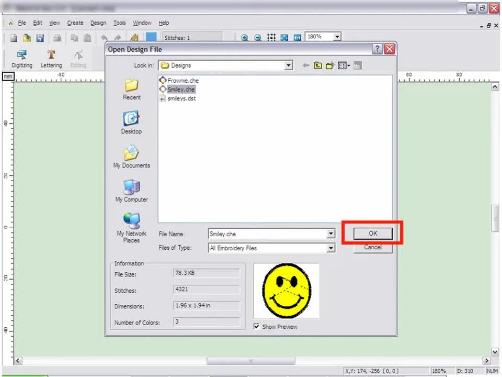
Task: Click the vertical scrollbar down arrow
Action: tap(495, 352)
